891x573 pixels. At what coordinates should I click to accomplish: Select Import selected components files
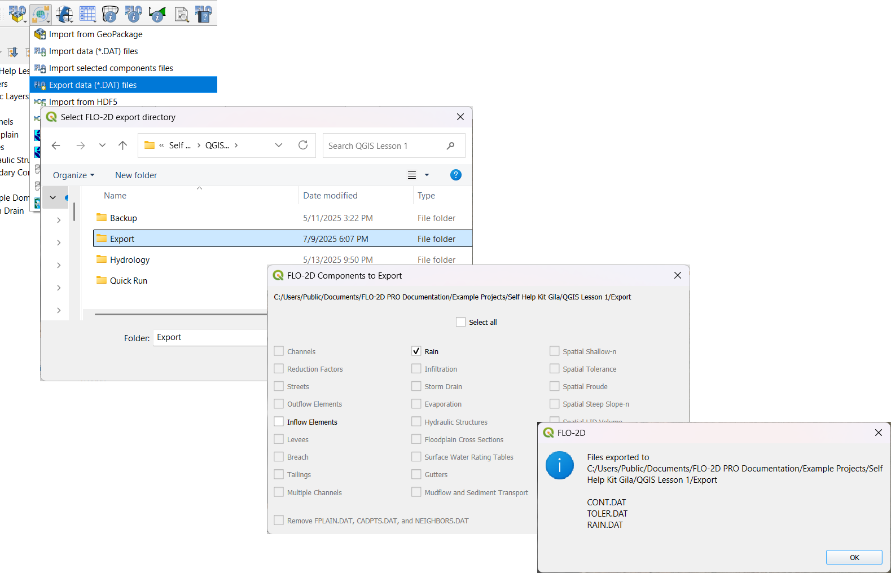pyautogui.click(x=111, y=68)
